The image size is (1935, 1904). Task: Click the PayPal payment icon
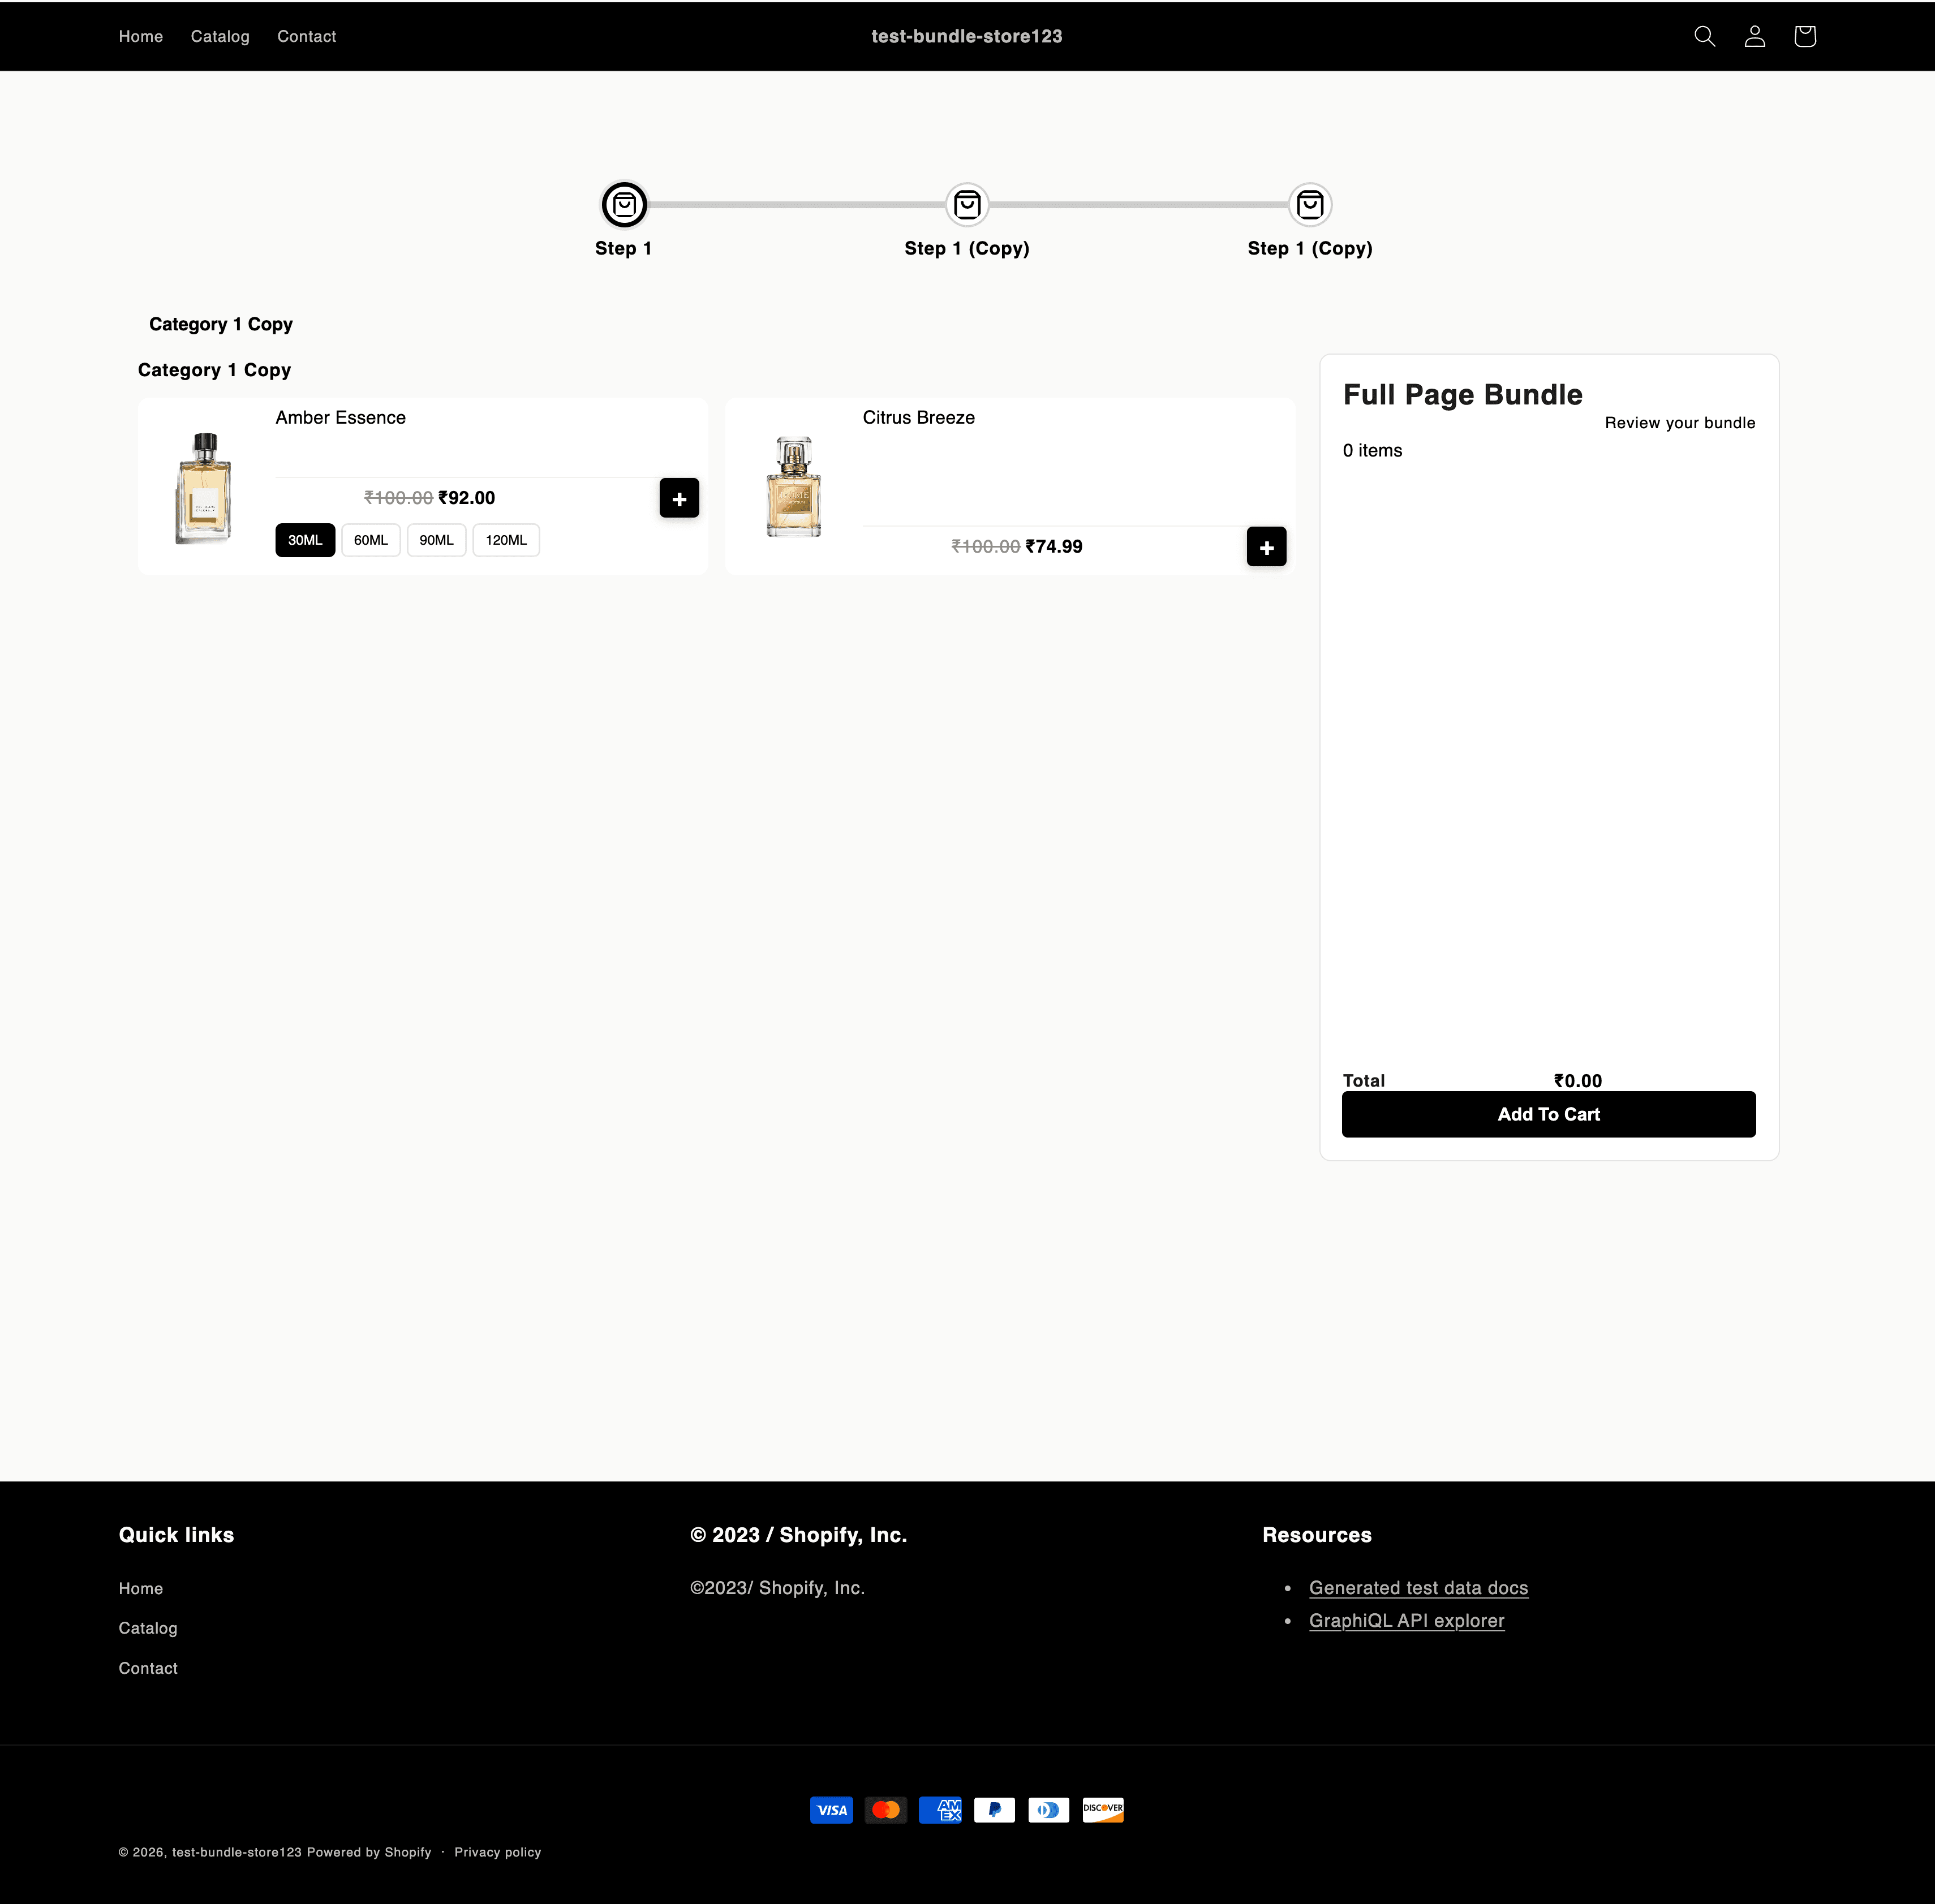click(x=994, y=1810)
